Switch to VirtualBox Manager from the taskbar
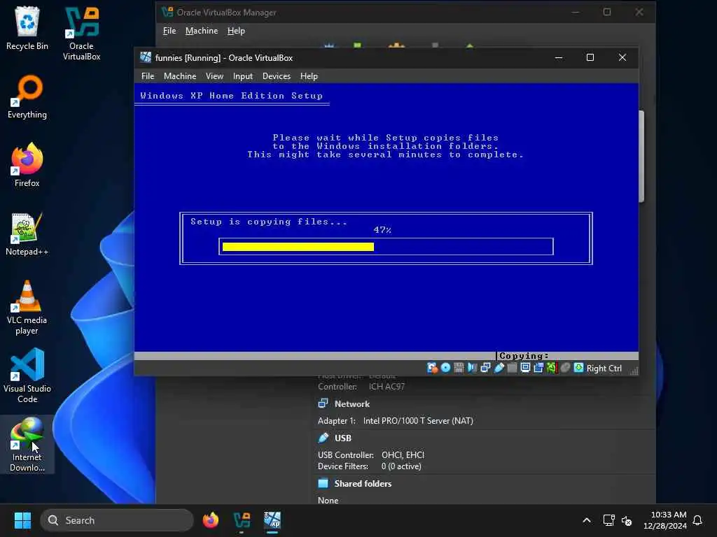 coord(242,520)
